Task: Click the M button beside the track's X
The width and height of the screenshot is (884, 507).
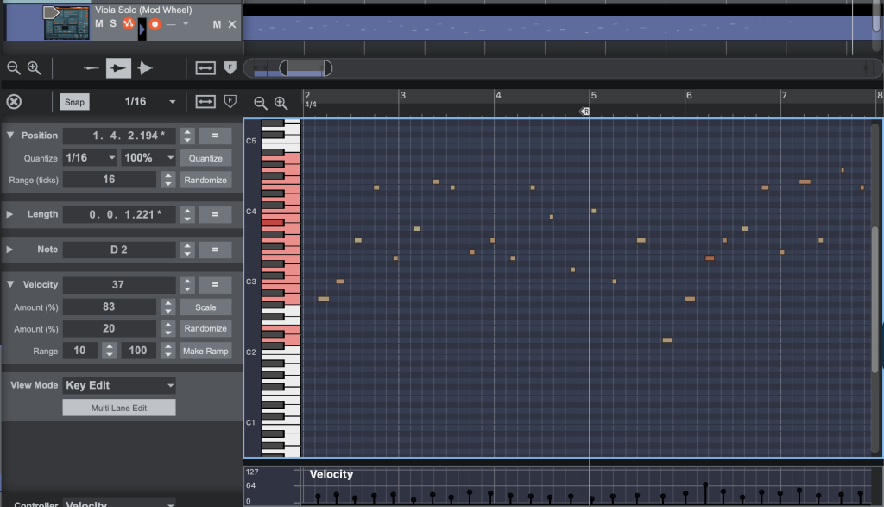Action: pyautogui.click(x=217, y=24)
